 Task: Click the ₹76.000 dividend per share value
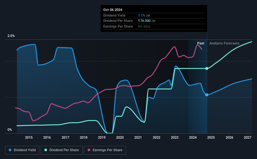point(144,21)
